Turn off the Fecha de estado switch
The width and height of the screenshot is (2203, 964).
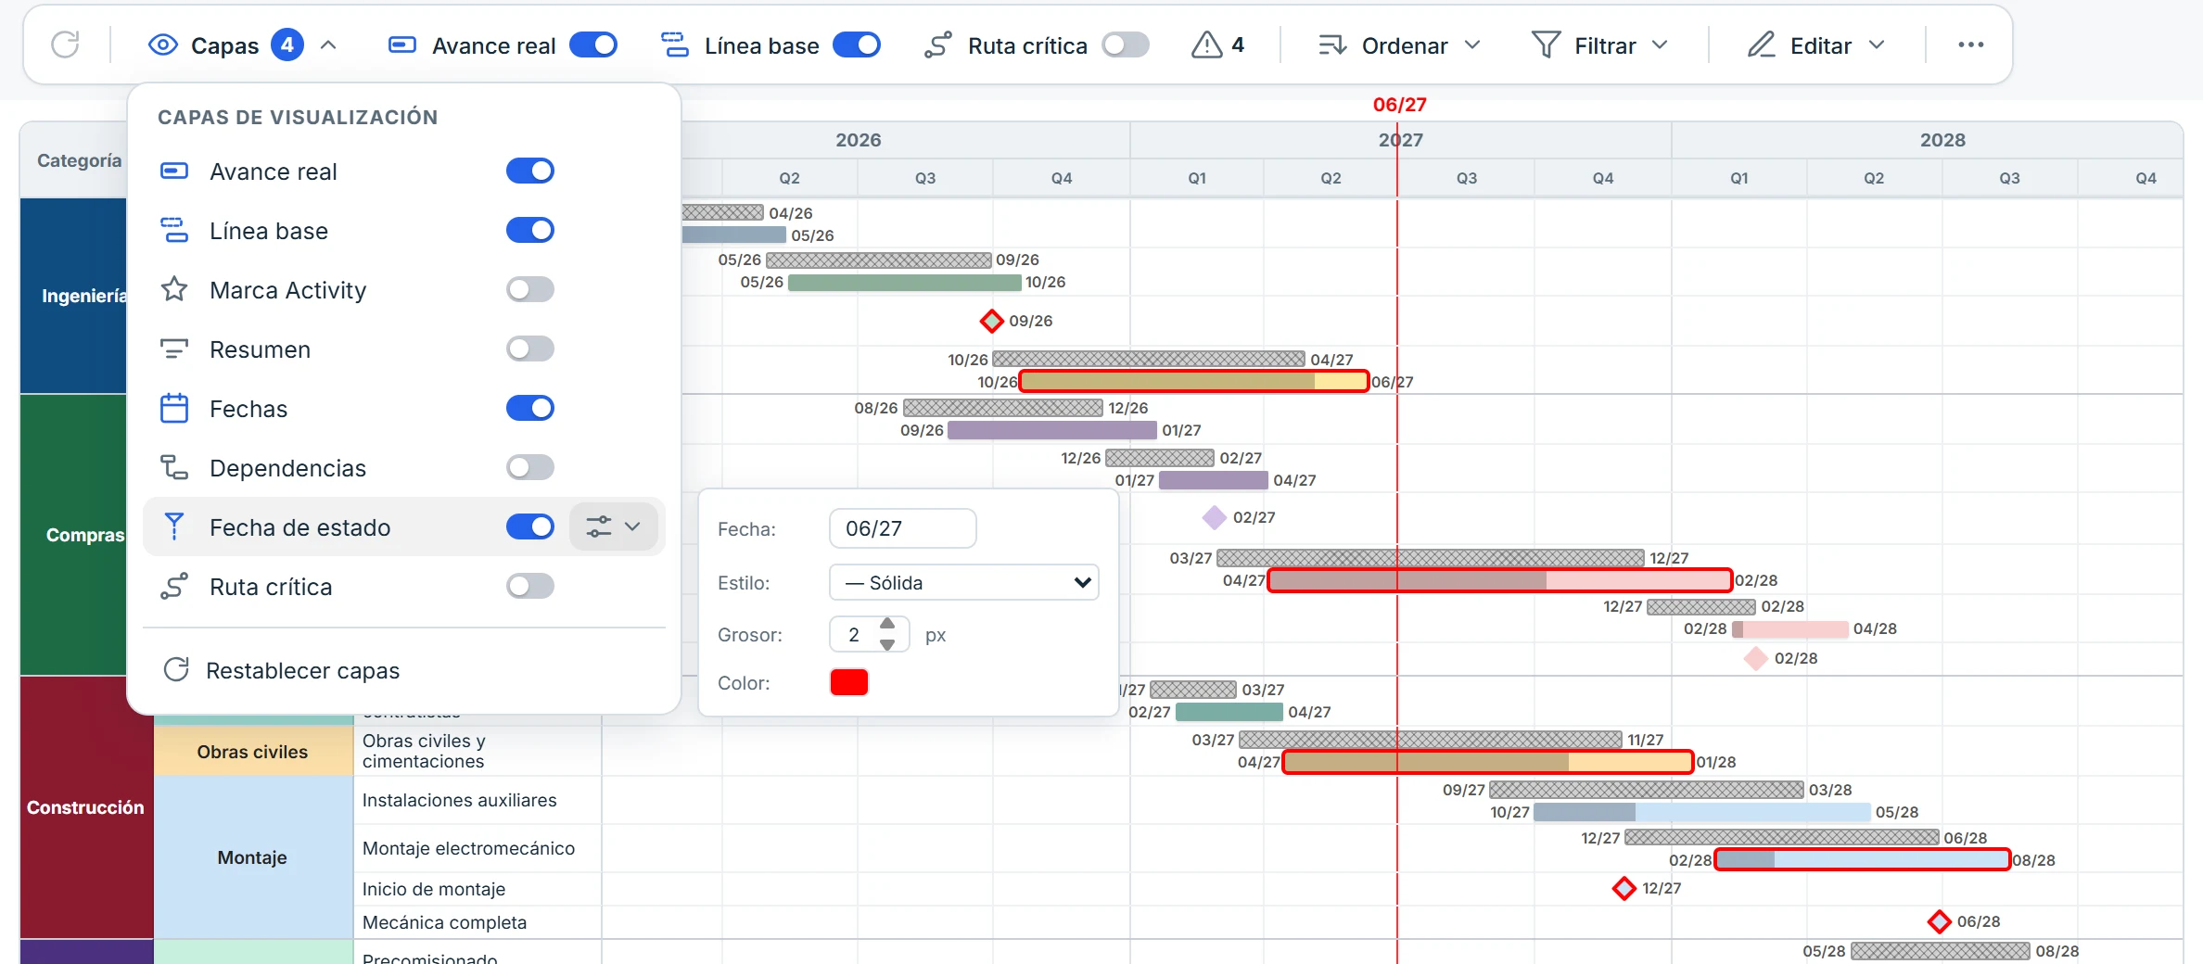click(x=530, y=526)
